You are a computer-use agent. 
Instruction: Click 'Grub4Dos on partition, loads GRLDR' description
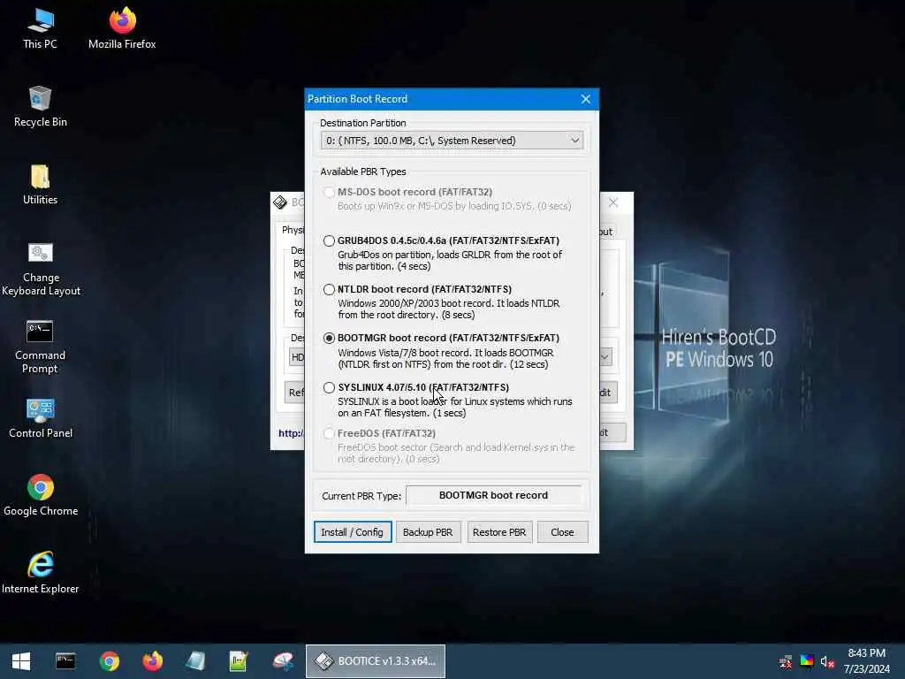[x=450, y=261]
